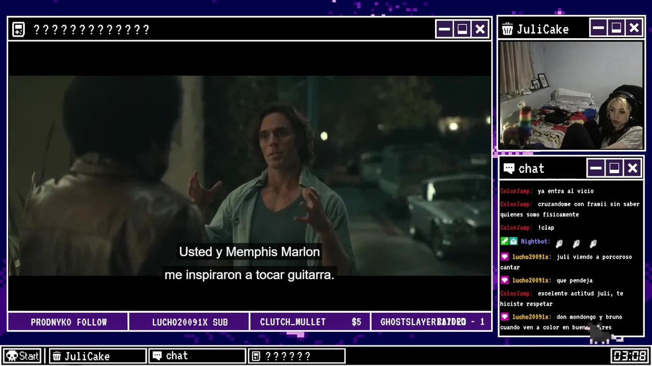This screenshot has width=652, height=366.
Task: Click the last clap emote in Nightbot's message
Action: 593,243
